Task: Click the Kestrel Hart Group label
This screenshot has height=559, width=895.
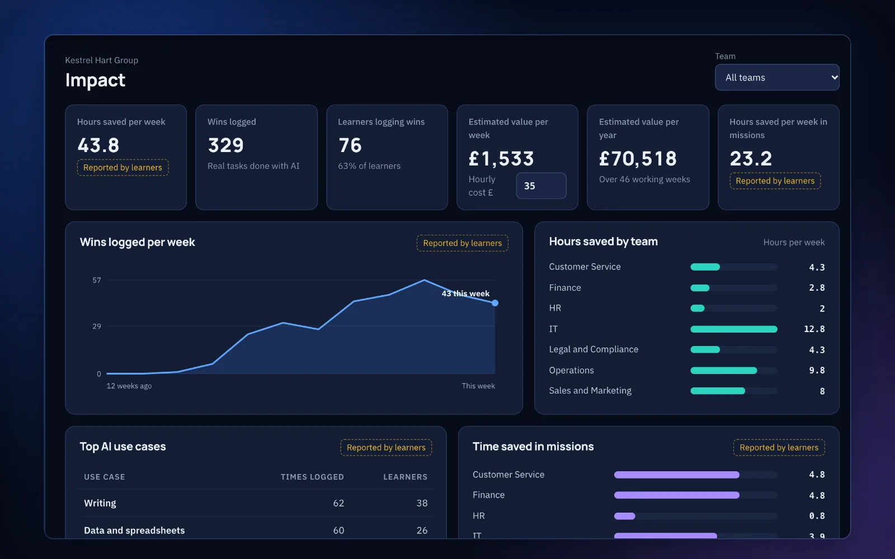Action: 102,60
